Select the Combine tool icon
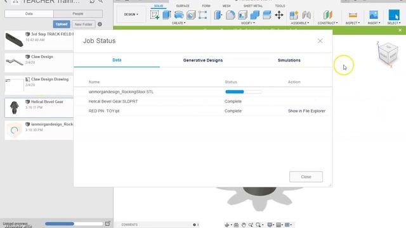The image size is (406, 228). (x=254, y=15)
